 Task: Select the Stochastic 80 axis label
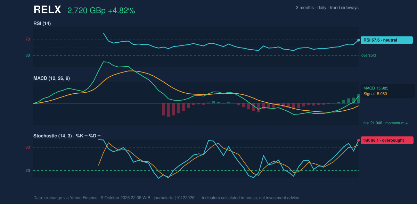coord(27,147)
